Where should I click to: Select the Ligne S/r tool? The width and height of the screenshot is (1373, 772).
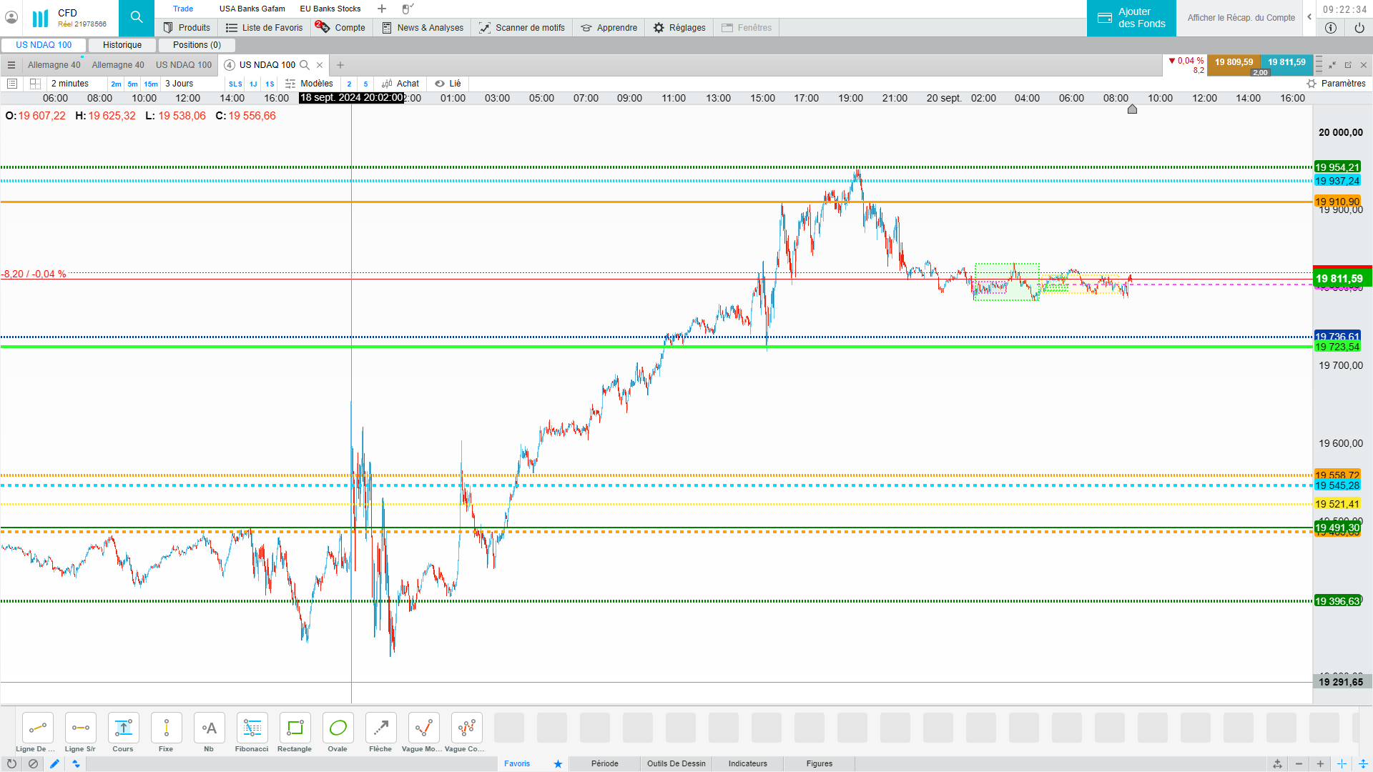point(80,728)
